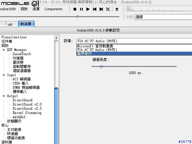This screenshot has width=192, height=144.
Task: Open 音軌間暫停 settings page
Action: (x=22, y=67)
